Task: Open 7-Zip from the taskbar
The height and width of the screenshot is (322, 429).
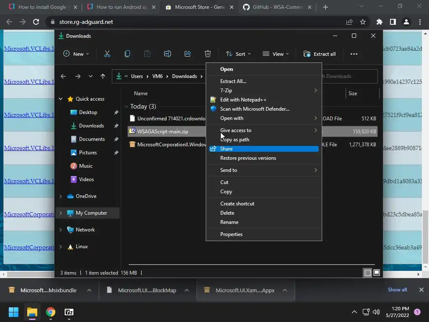Action: [69, 312]
